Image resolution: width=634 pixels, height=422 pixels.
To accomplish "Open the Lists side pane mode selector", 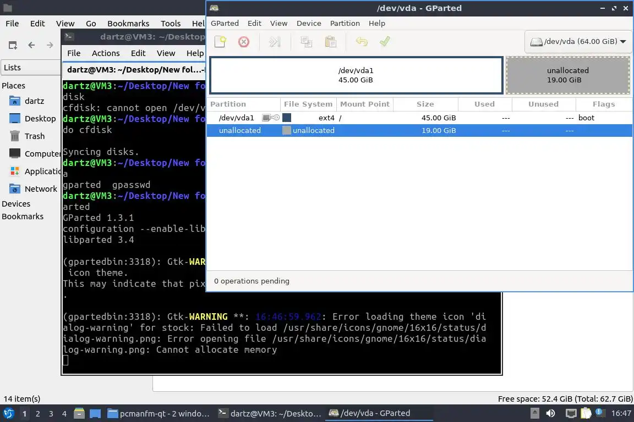I will click(31, 68).
